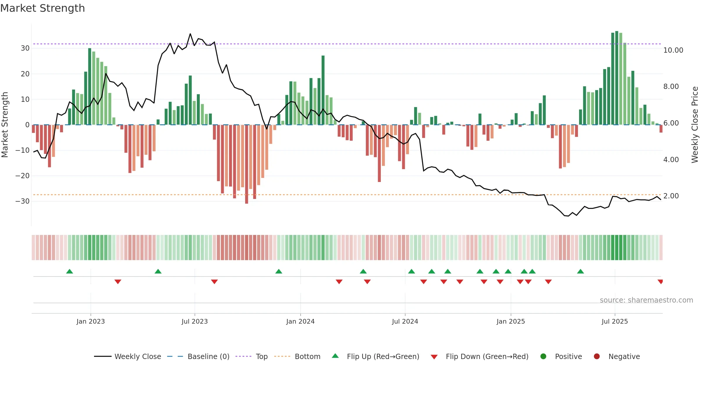Click the Market Strength chart title
Image resolution: width=703 pixels, height=395 pixels.
coord(42,8)
